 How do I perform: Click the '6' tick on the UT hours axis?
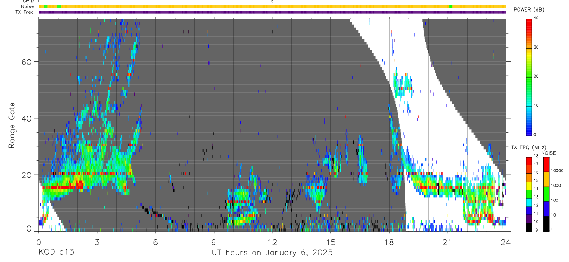[155, 242]
